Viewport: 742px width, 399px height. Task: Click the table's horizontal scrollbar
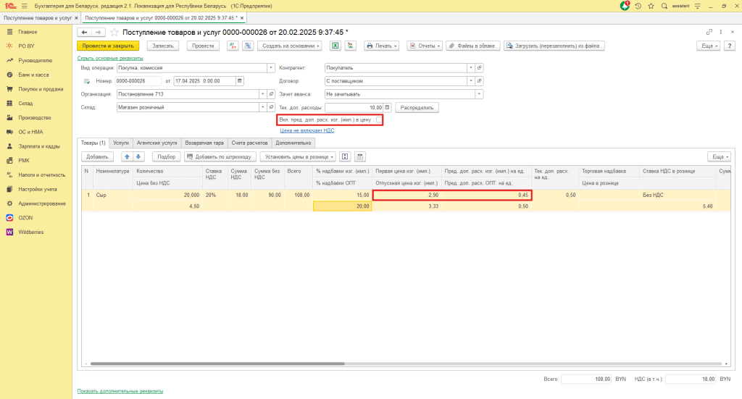coord(217,364)
